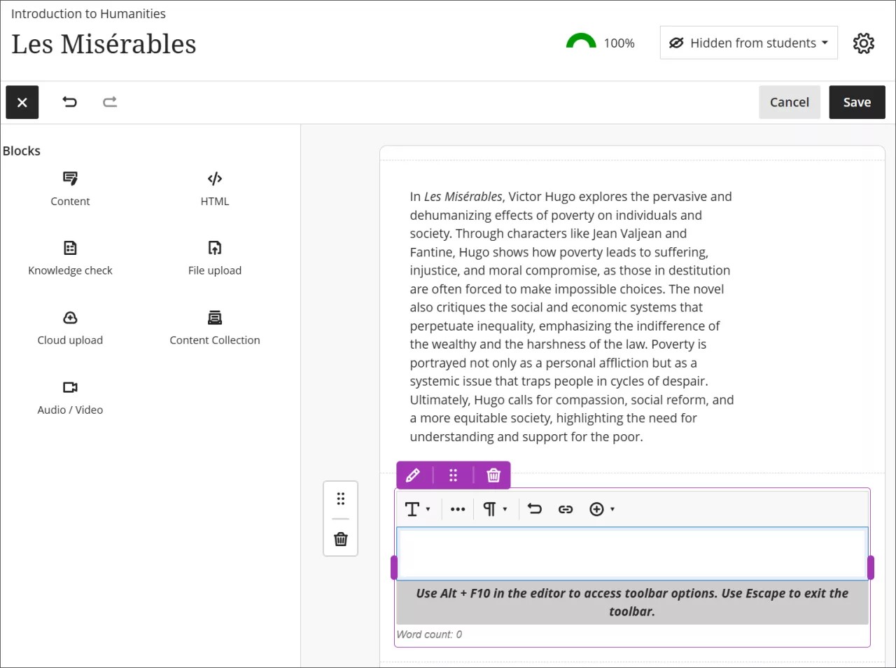Screen dimensions: 896x668
Task: Add a Content block from the Blocks panel
Action: click(70, 189)
